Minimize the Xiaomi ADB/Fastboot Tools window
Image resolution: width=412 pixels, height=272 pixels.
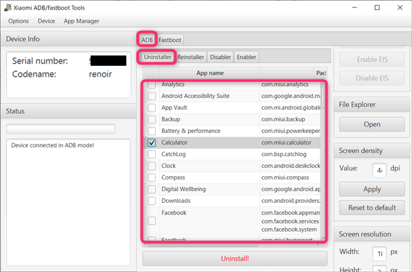click(354, 8)
